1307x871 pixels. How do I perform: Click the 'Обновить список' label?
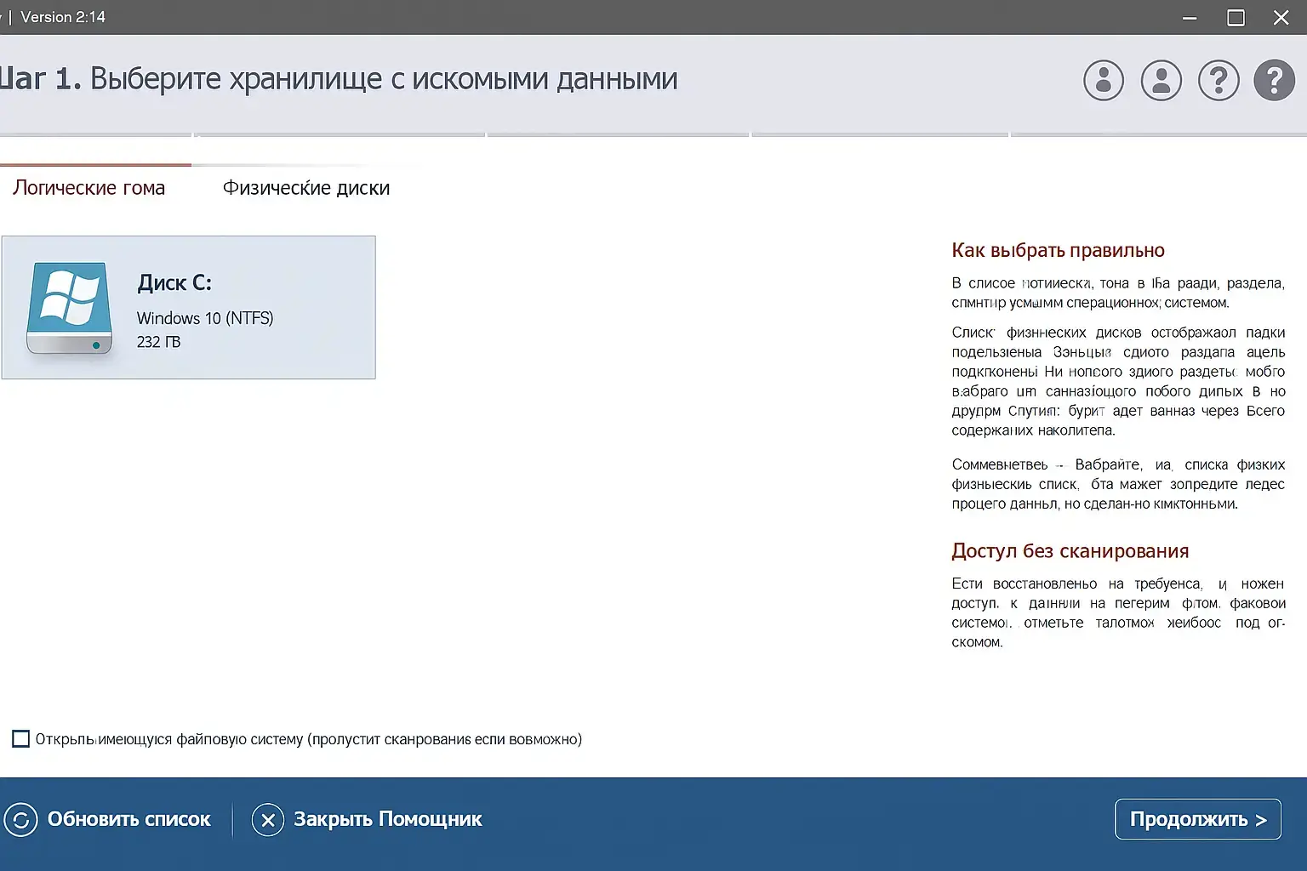click(128, 819)
